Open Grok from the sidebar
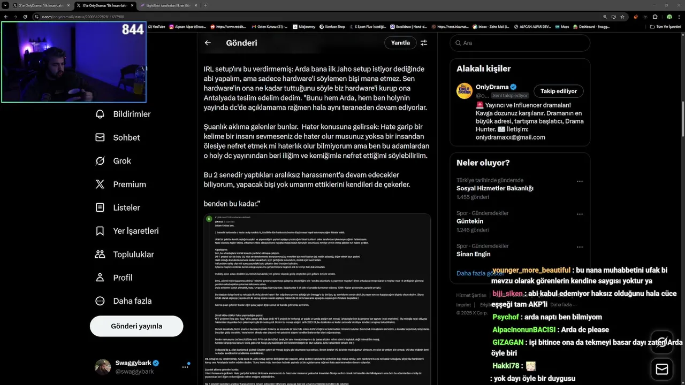 click(x=113, y=161)
